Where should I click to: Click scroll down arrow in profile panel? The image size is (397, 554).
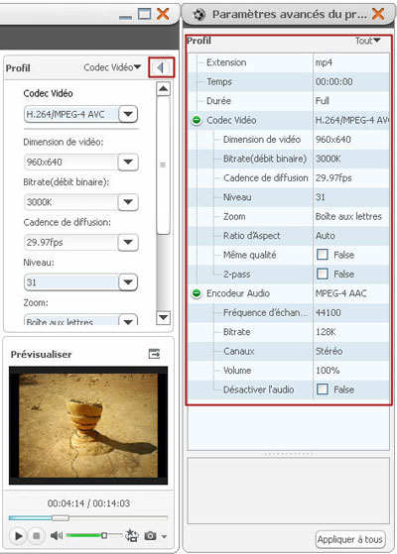(163, 317)
